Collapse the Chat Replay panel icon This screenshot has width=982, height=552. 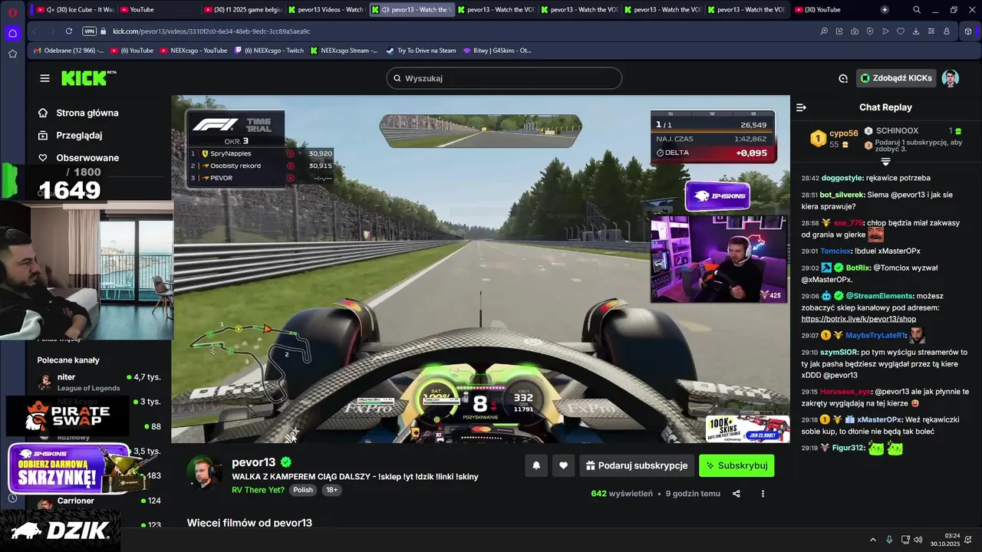pos(801,107)
